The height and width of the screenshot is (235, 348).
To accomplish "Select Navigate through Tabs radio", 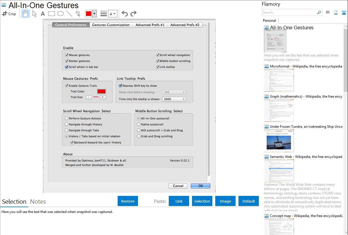I will coord(67,130).
